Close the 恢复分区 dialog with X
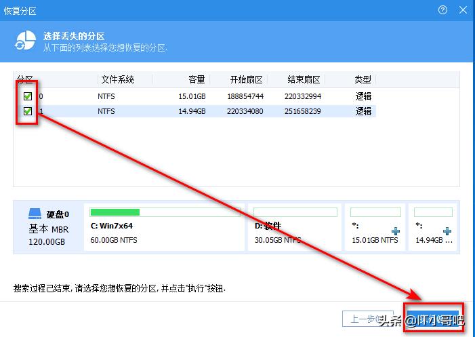 pyautogui.click(x=463, y=10)
